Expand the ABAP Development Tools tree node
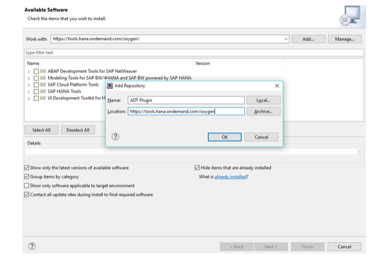Viewport: 383px width, 260px height. (29, 71)
